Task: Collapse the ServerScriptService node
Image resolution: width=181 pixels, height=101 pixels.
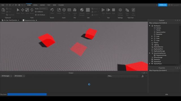Action: click(x=150, y=53)
